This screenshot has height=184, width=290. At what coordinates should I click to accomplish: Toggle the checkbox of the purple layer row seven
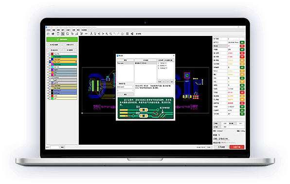[50, 69]
